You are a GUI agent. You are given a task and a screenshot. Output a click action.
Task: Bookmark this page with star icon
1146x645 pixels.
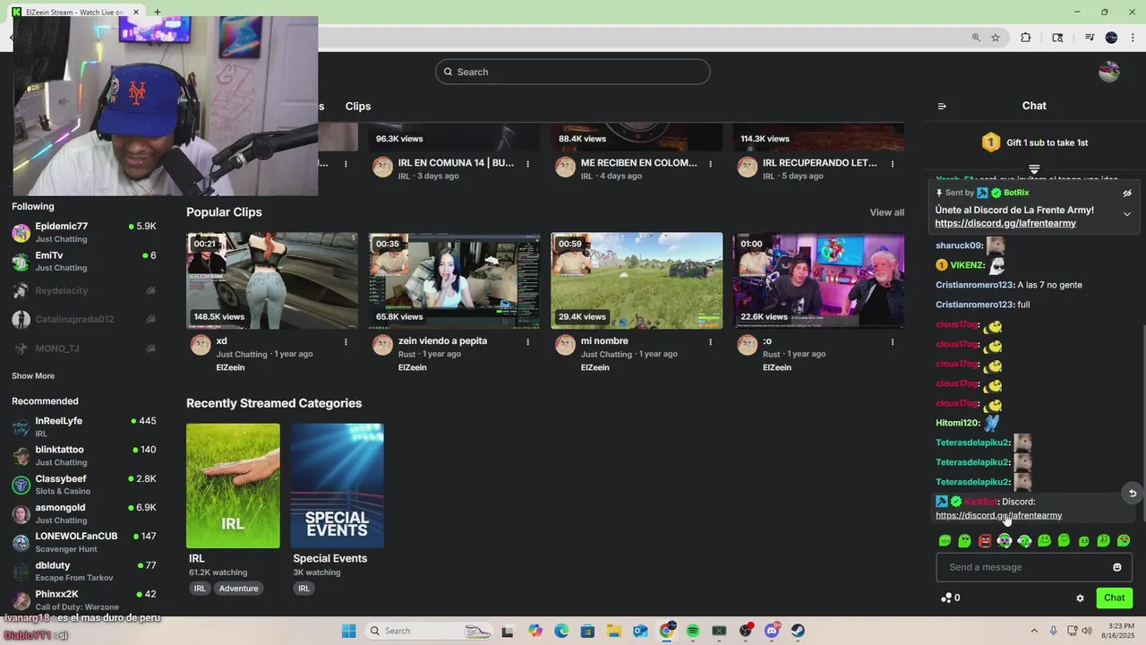point(995,38)
